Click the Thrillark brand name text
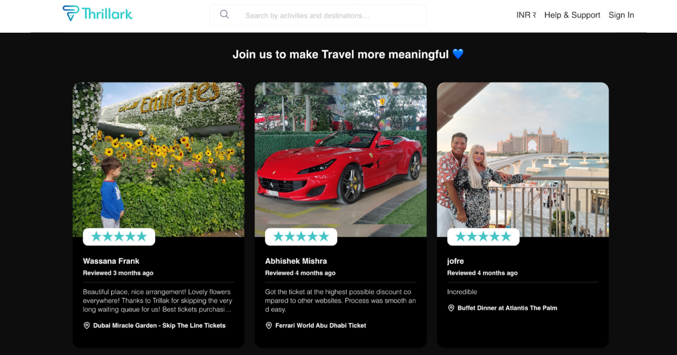Image resolution: width=677 pixels, height=355 pixels. 107,14
